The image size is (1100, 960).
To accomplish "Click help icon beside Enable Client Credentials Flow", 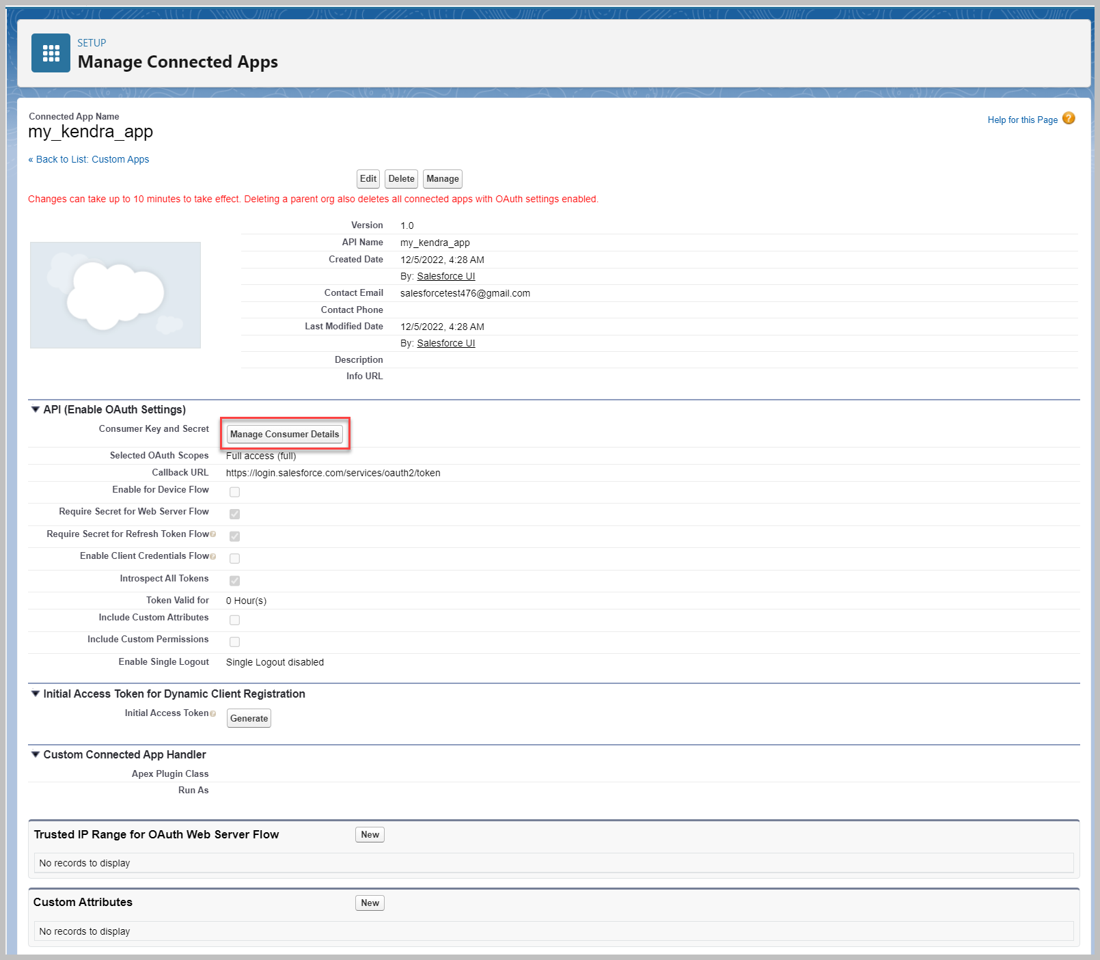I will point(213,556).
